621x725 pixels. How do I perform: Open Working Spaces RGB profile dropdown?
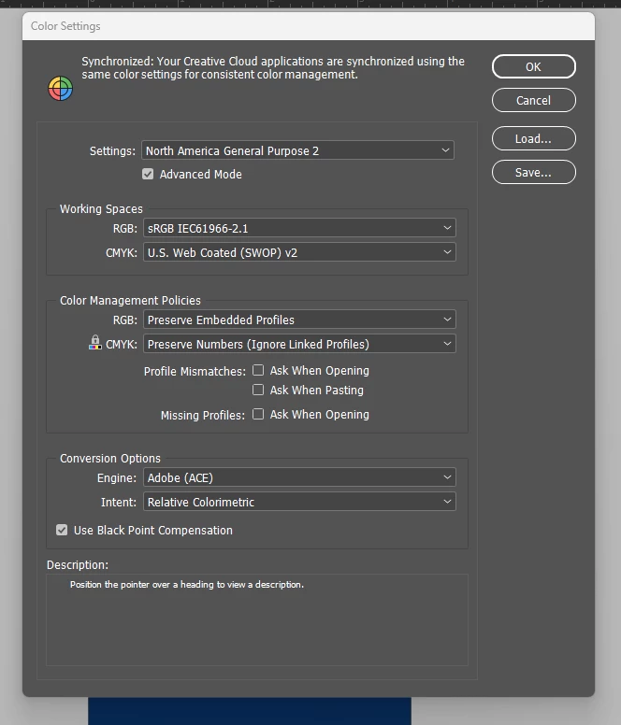tap(299, 228)
